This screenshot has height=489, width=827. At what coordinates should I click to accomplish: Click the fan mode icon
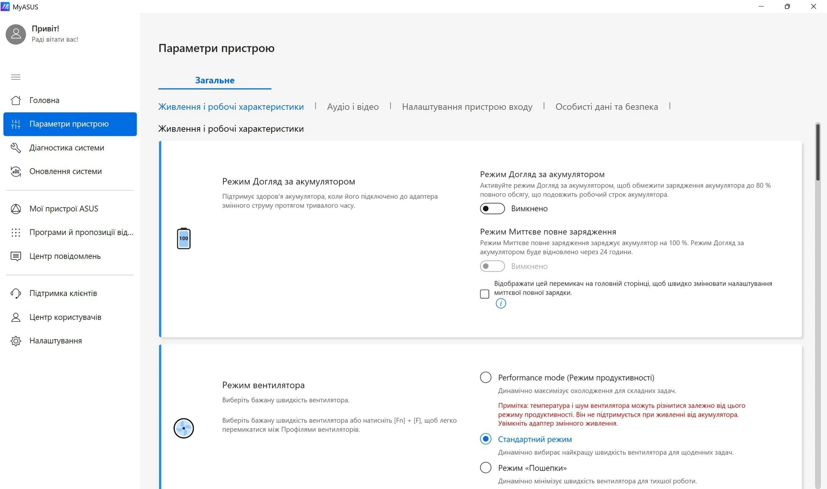[184, 428]
